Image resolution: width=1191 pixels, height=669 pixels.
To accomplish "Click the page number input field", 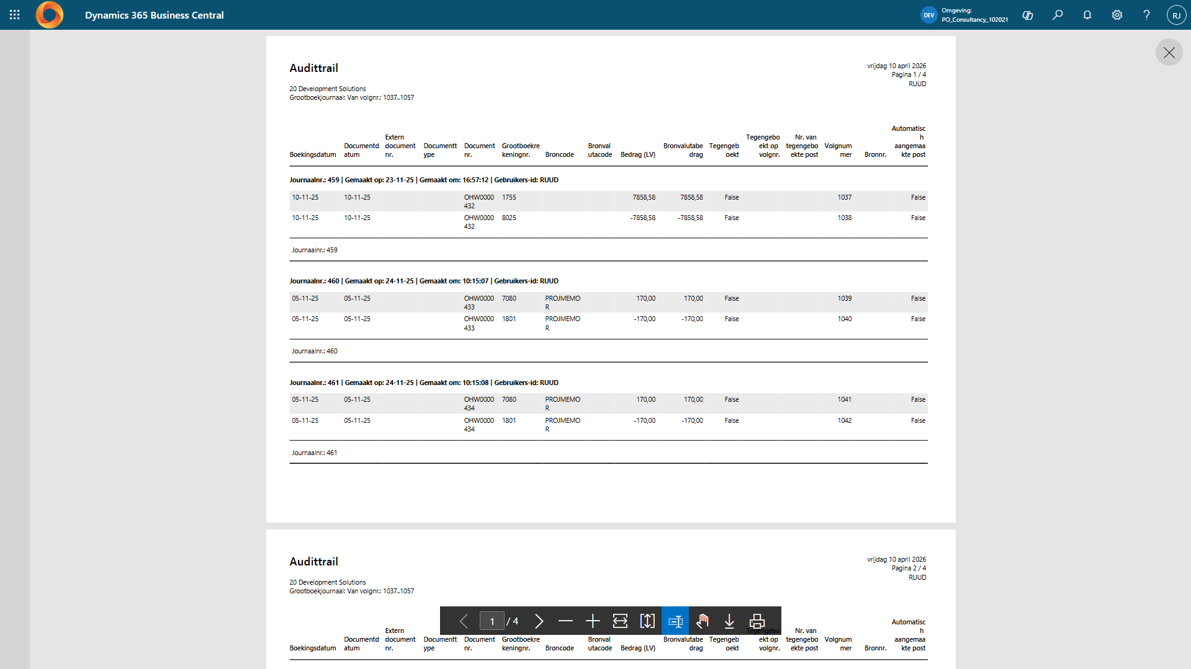I will (x=492, y=621).
